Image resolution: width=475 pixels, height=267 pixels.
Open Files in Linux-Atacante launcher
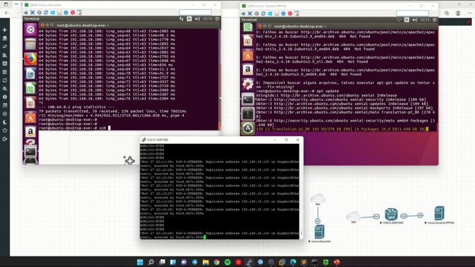click(30, 44)
